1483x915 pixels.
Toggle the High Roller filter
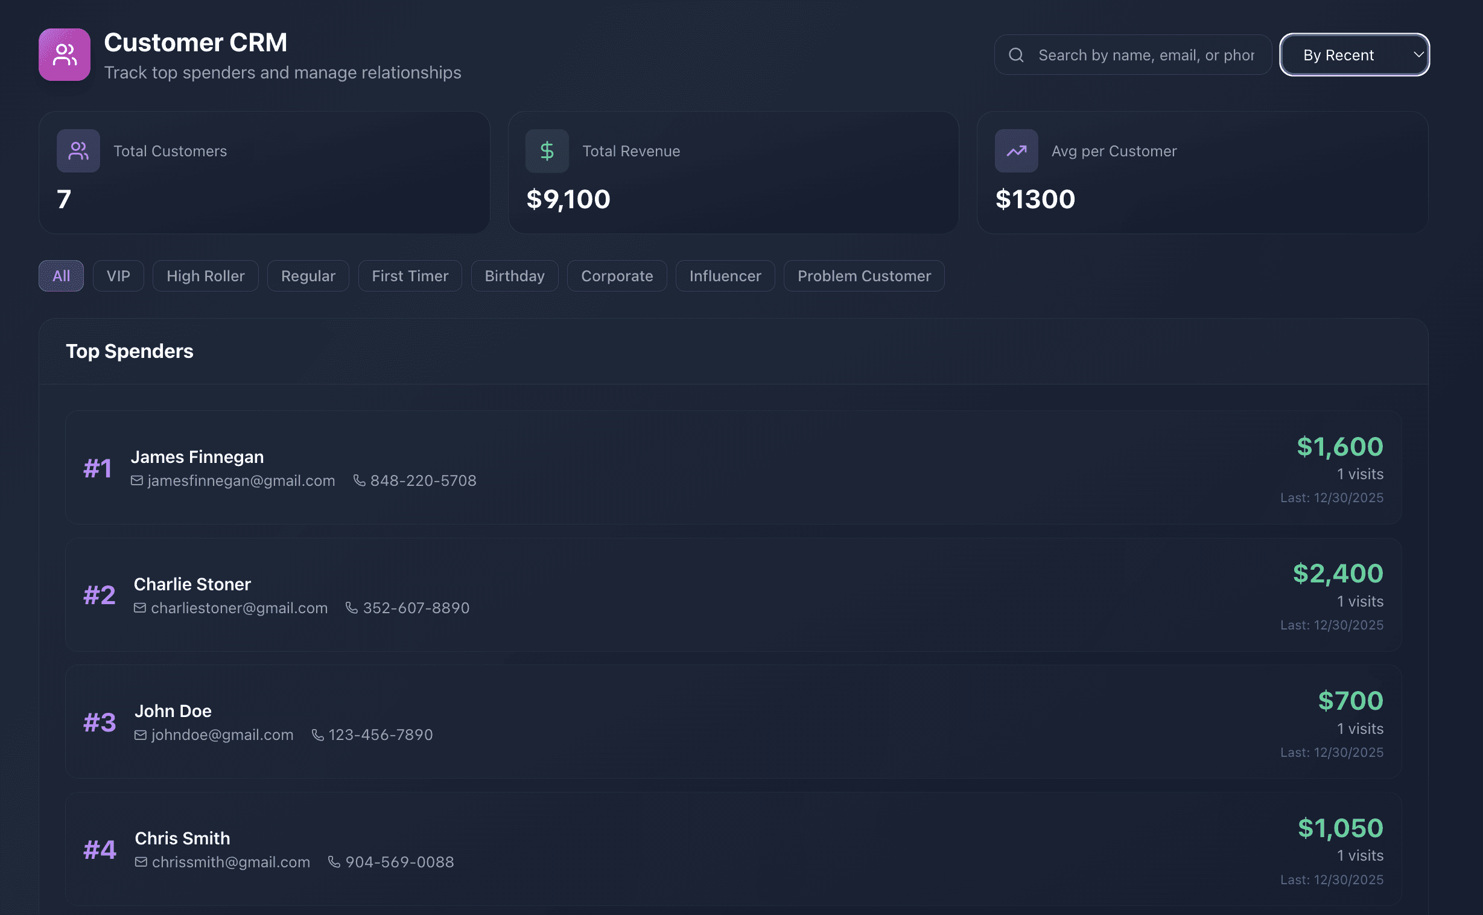coord(205,276)
